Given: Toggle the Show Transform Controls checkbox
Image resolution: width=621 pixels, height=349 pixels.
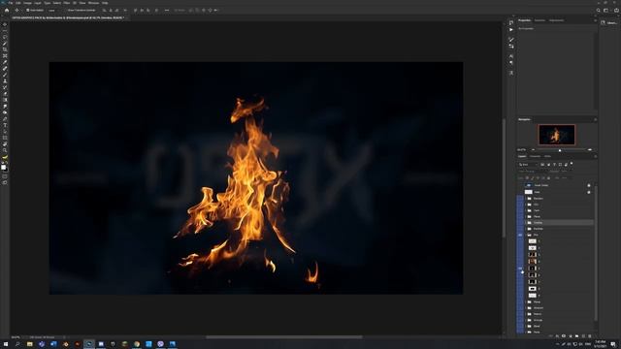Looking at the screenshot, I should point(66,11).
